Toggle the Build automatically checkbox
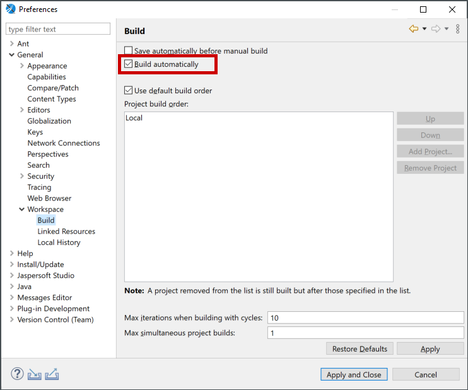 128,64
